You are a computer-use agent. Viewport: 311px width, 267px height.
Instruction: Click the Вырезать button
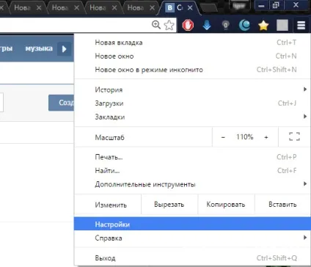click(x=169, y=205)
